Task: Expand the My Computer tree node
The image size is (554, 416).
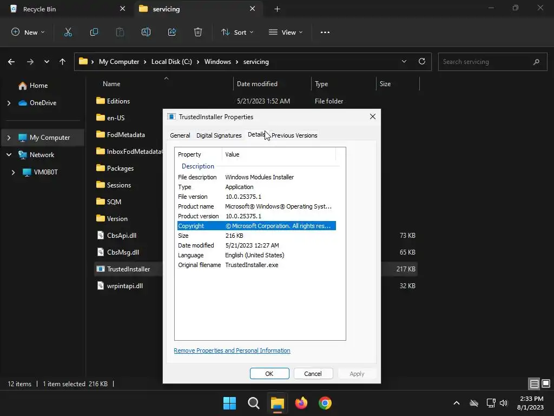Action: [9, 138]
